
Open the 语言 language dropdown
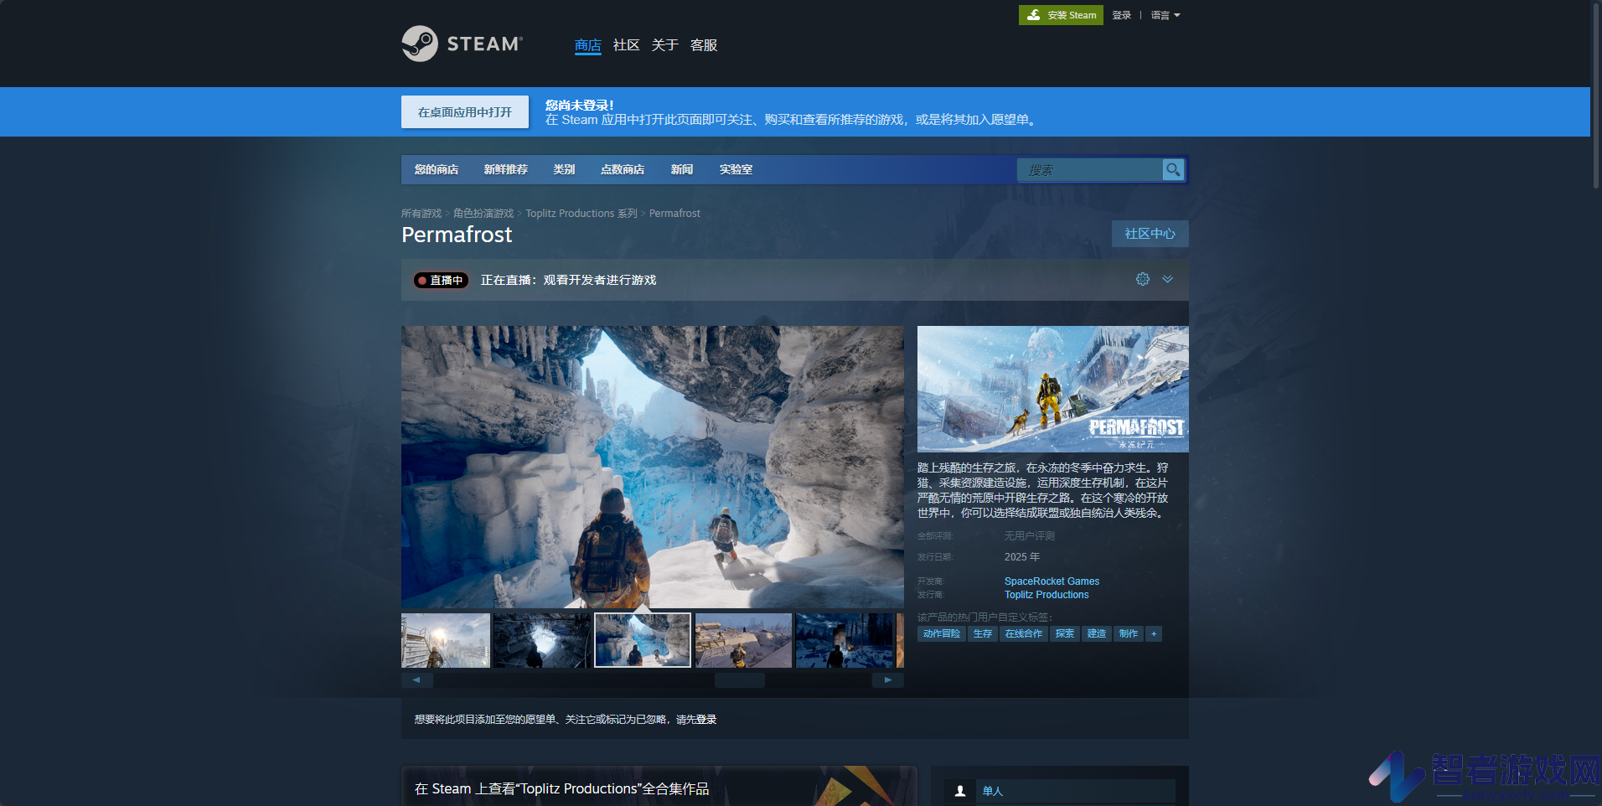pos(1165,15)
